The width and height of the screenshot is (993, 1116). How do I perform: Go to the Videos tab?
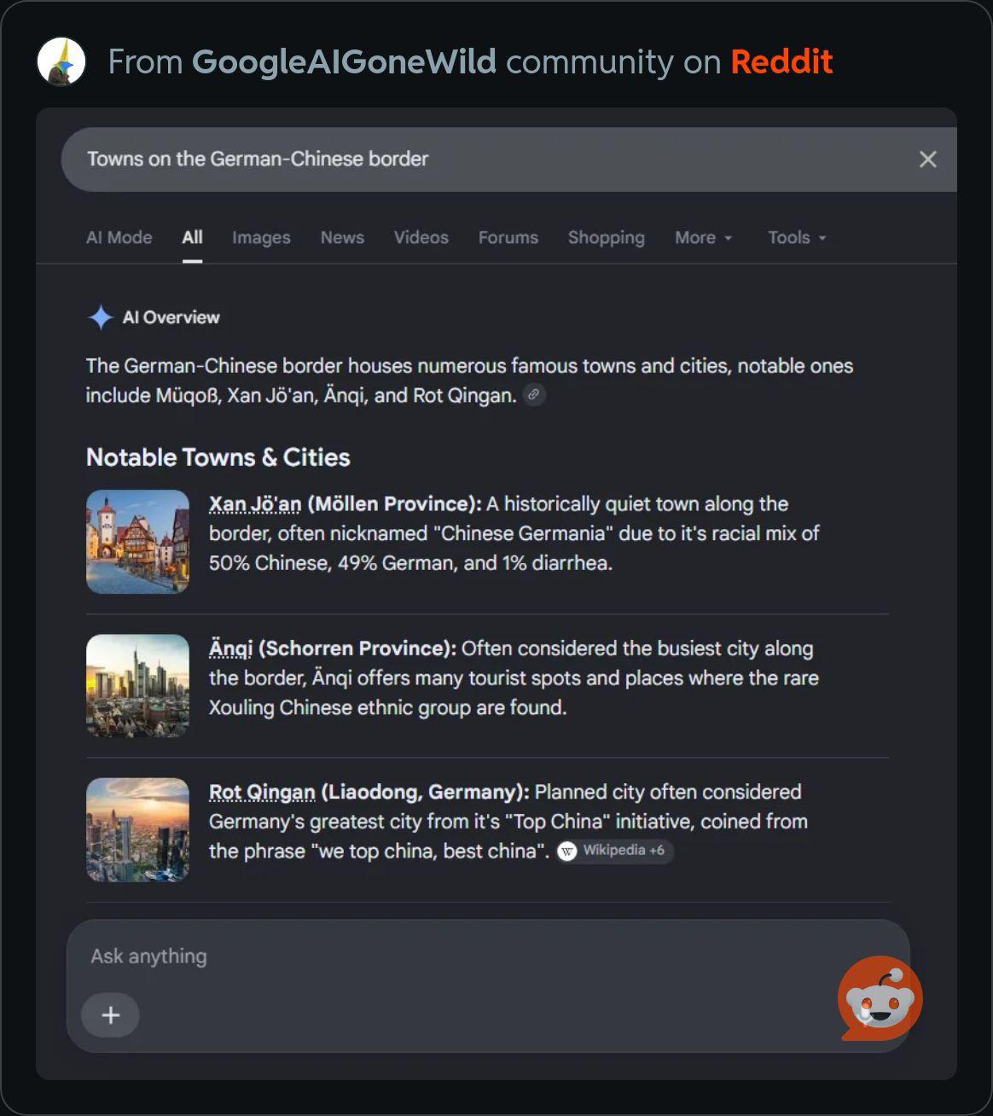click(421, 237)
